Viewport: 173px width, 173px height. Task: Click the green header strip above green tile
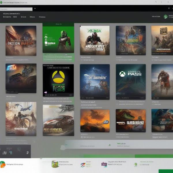[x=58, y=24]
